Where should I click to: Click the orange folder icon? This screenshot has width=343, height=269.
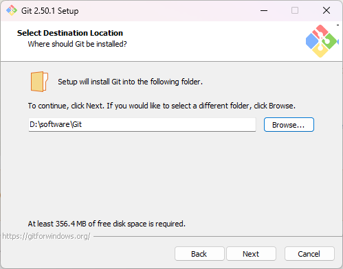[39, 82]
